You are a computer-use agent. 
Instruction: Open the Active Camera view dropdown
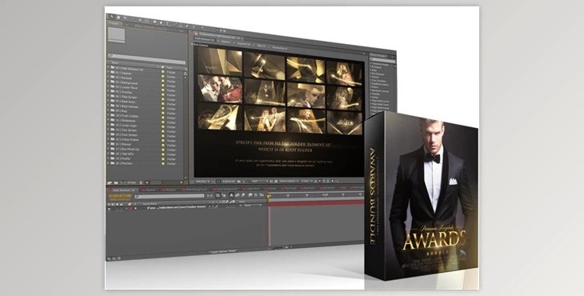[289, 181]
